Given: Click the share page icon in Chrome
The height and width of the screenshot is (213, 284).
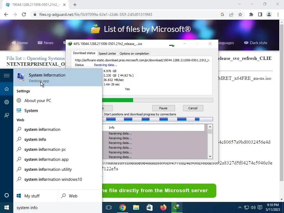Looking at the screenshot, I should tap(231, 14).
